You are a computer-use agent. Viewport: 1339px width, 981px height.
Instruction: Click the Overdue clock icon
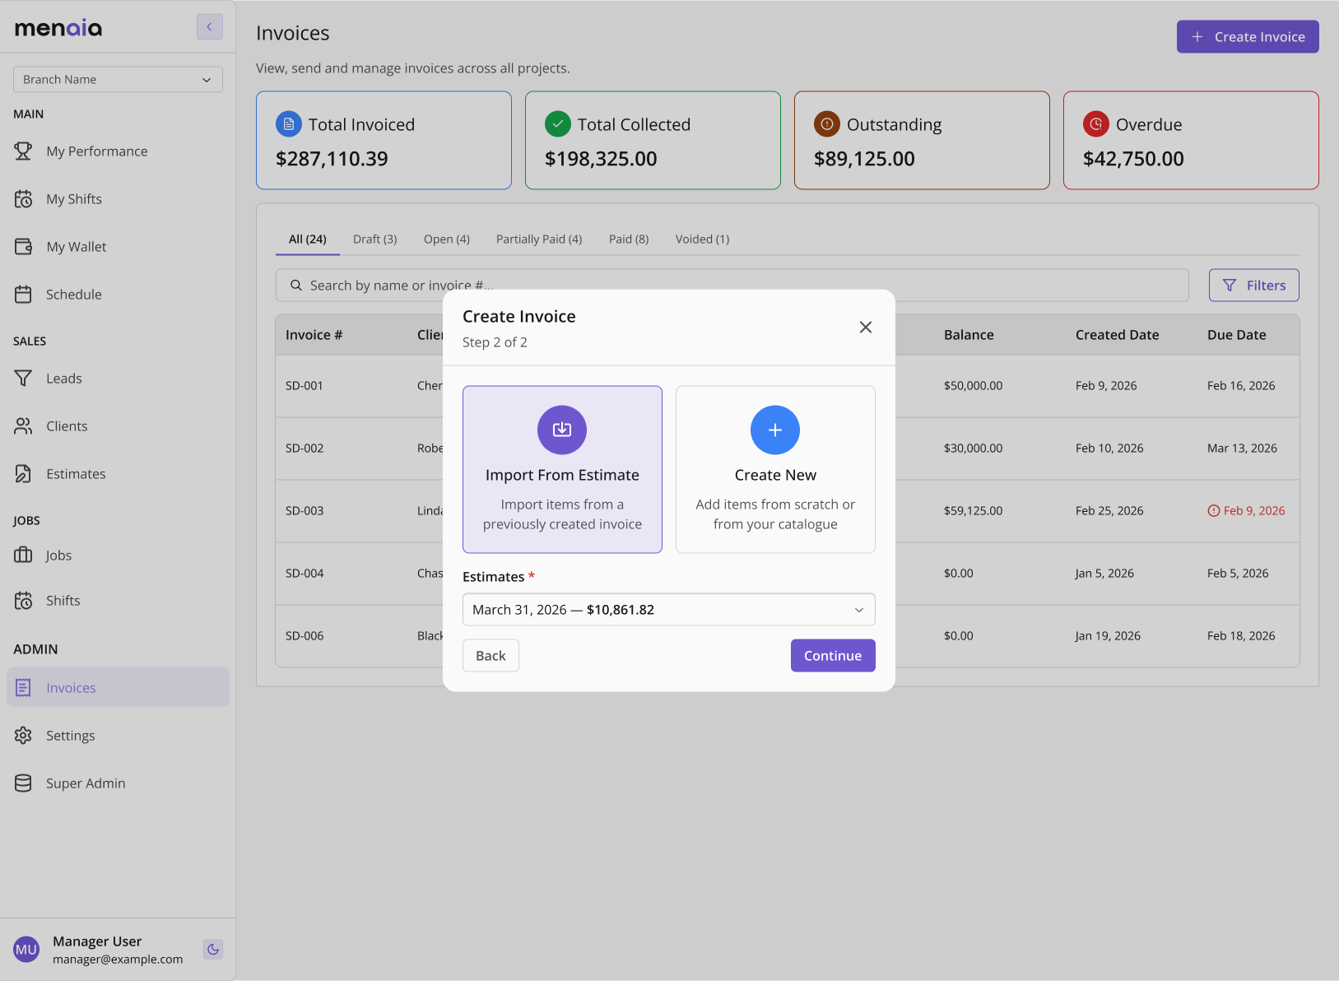coord(1096,124)
